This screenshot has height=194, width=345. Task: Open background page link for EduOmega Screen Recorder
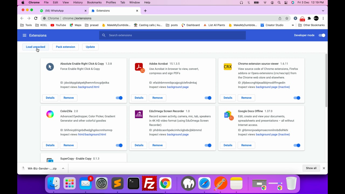click(x=178, y=134)
